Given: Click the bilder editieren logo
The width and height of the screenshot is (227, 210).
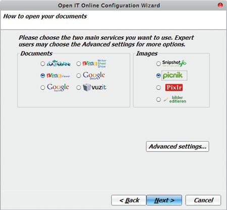Looking at the screenshot, I should (x=175, y=99).
